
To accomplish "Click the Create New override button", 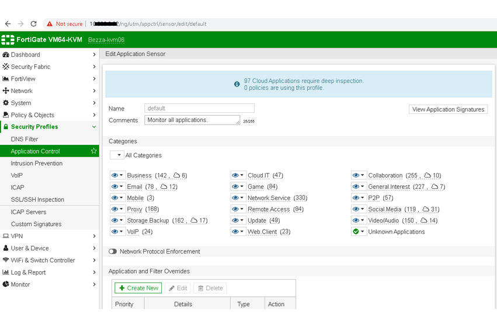I will click(138, 288).
